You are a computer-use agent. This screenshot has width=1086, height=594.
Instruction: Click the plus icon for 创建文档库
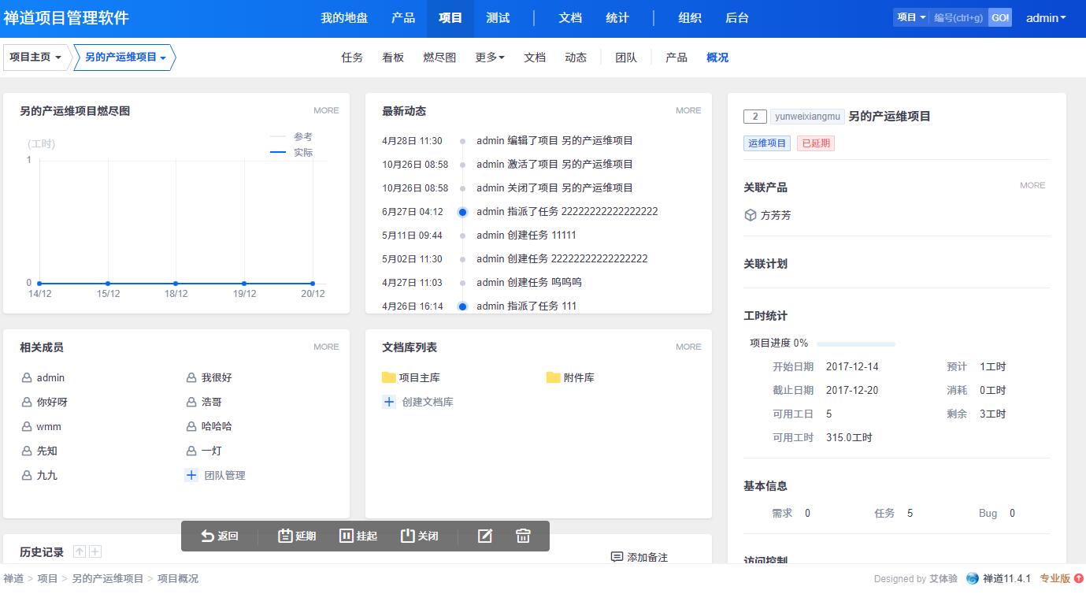pos(388,402)
